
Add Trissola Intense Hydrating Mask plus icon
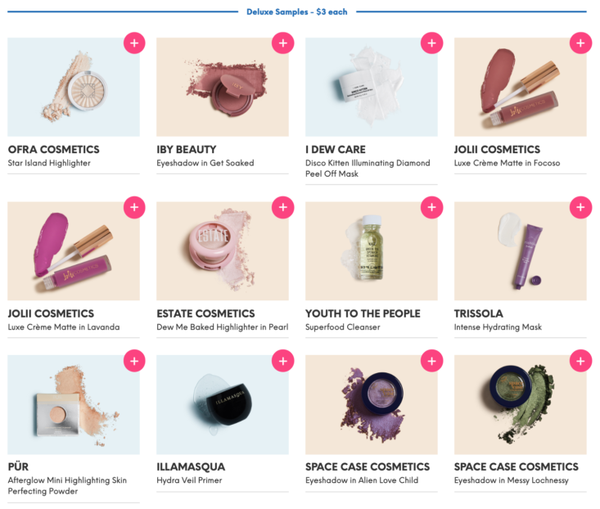click(x=580, y=207)
